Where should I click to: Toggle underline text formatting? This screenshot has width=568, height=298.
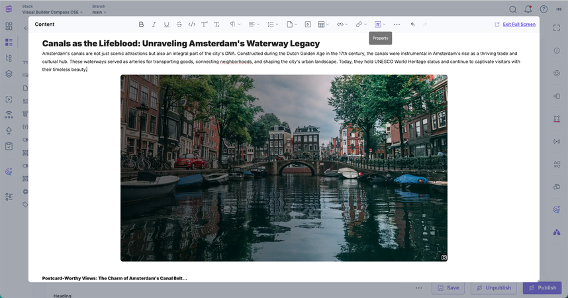pyautogui.click(x=166, y=25)
